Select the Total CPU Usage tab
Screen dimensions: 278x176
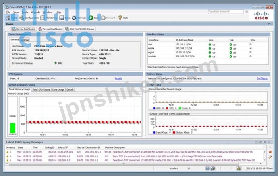coord(41,90)
